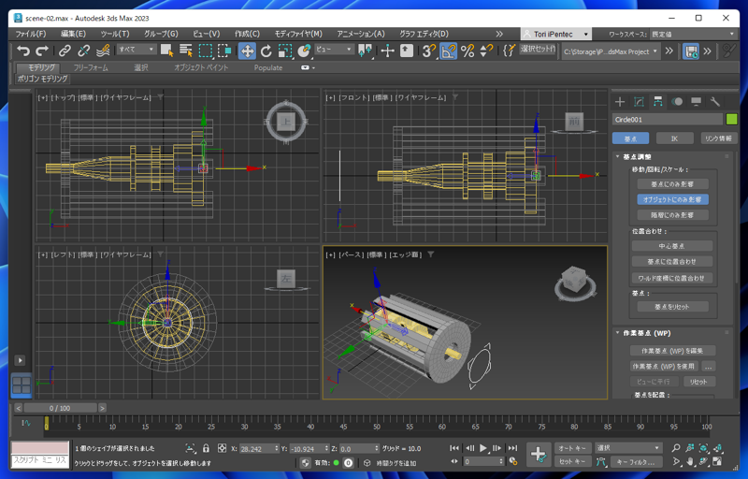
Task: Open the Tori iPentec user dropdown
Action: [x=555, y=34]
